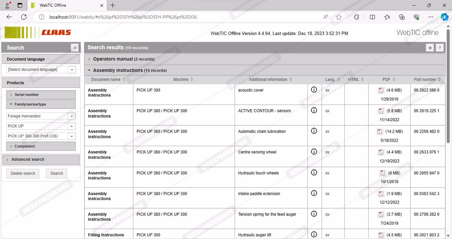Open Document language dropdown

tap(71, 70)
